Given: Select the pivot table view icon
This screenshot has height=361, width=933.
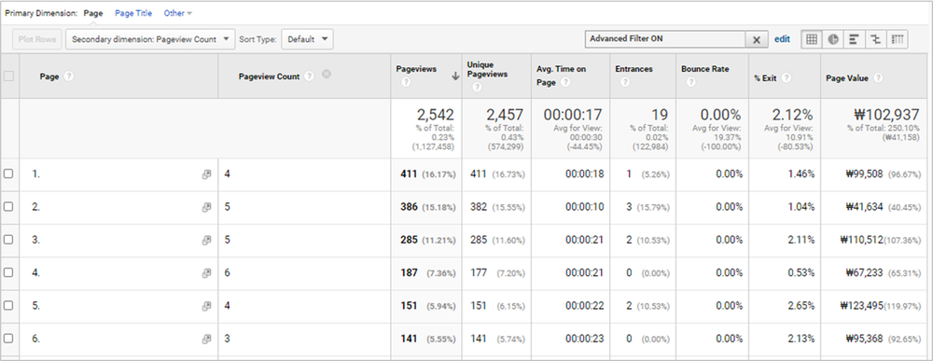Looking at the screenshot, I should tap(898, 39).
